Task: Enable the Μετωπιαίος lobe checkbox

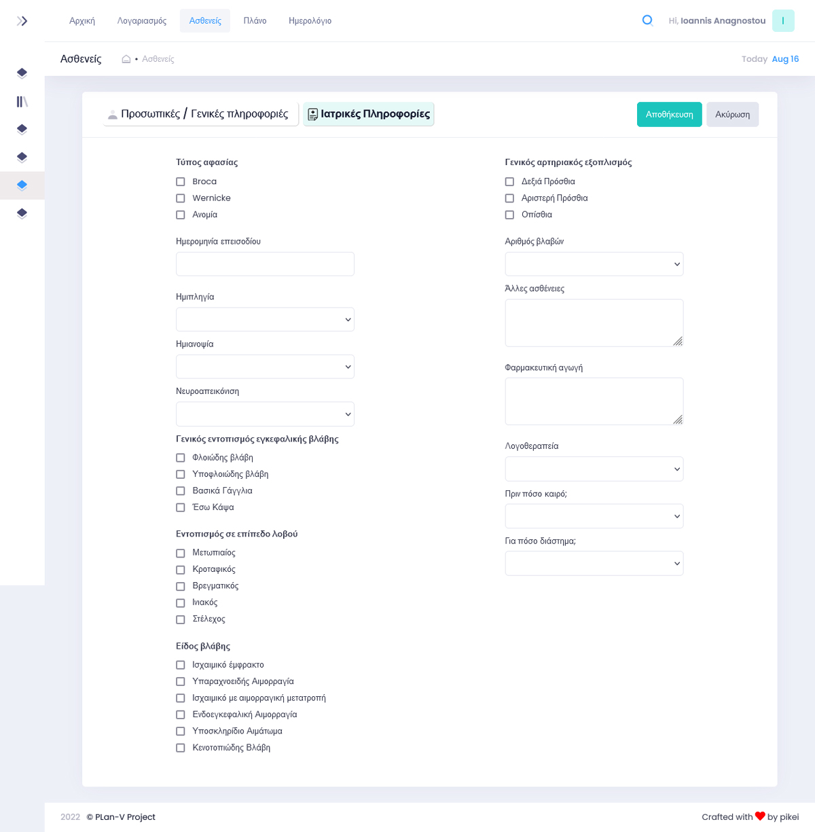Action: [x=181, y=553]
